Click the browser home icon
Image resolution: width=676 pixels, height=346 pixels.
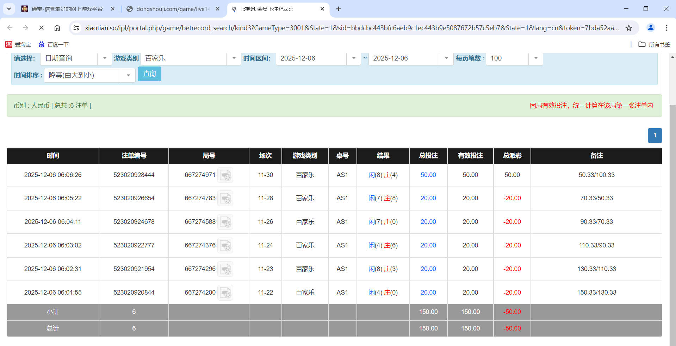pyautogui.click(x=57, y=28)
